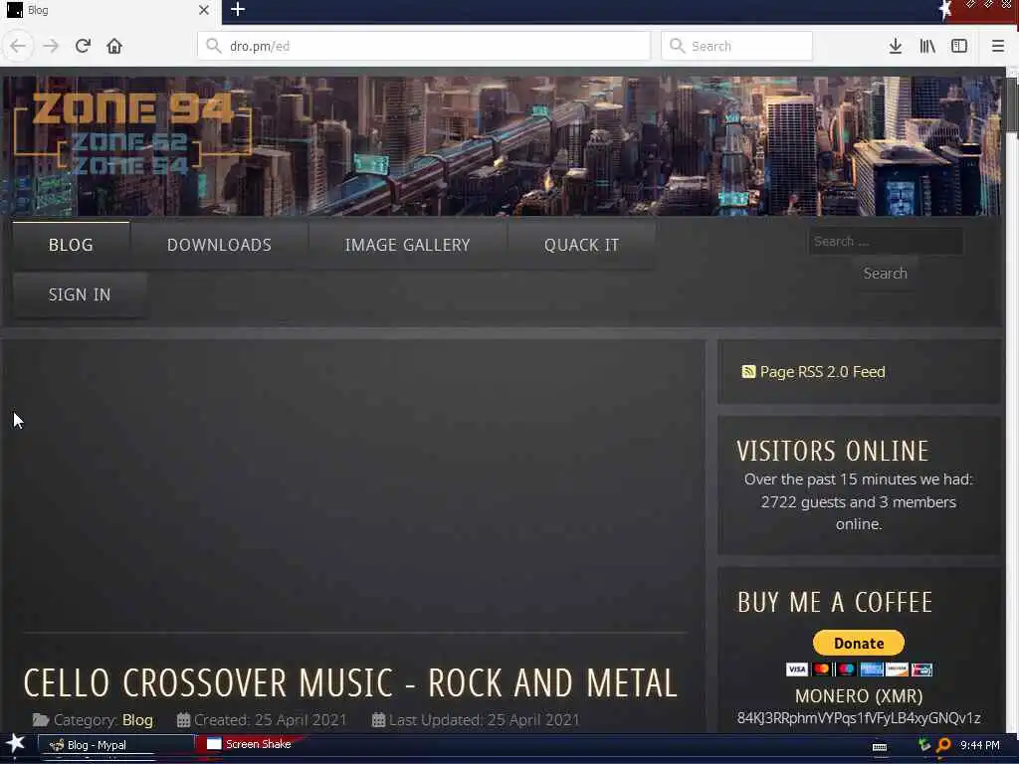
Task: Toggle the sidebar panel icon
Action: 959,46
